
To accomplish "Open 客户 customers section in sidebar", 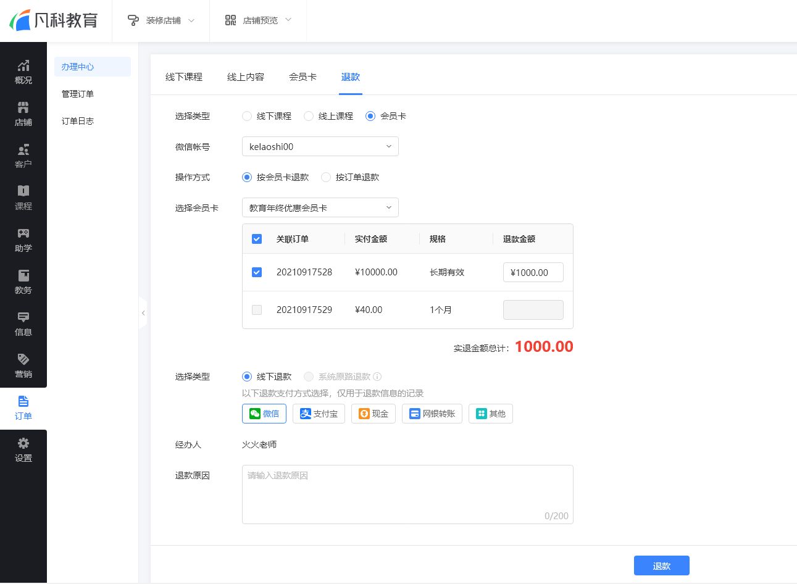I will [x=23, y=157].
